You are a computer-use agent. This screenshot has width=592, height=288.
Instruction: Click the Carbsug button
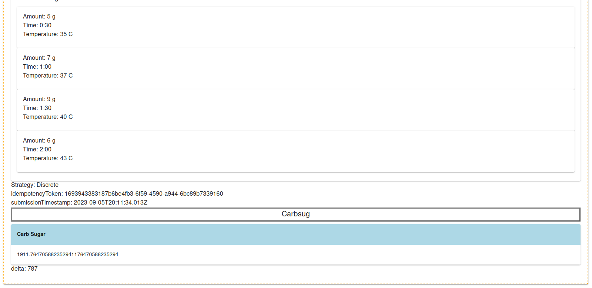[x=295, y=214]
